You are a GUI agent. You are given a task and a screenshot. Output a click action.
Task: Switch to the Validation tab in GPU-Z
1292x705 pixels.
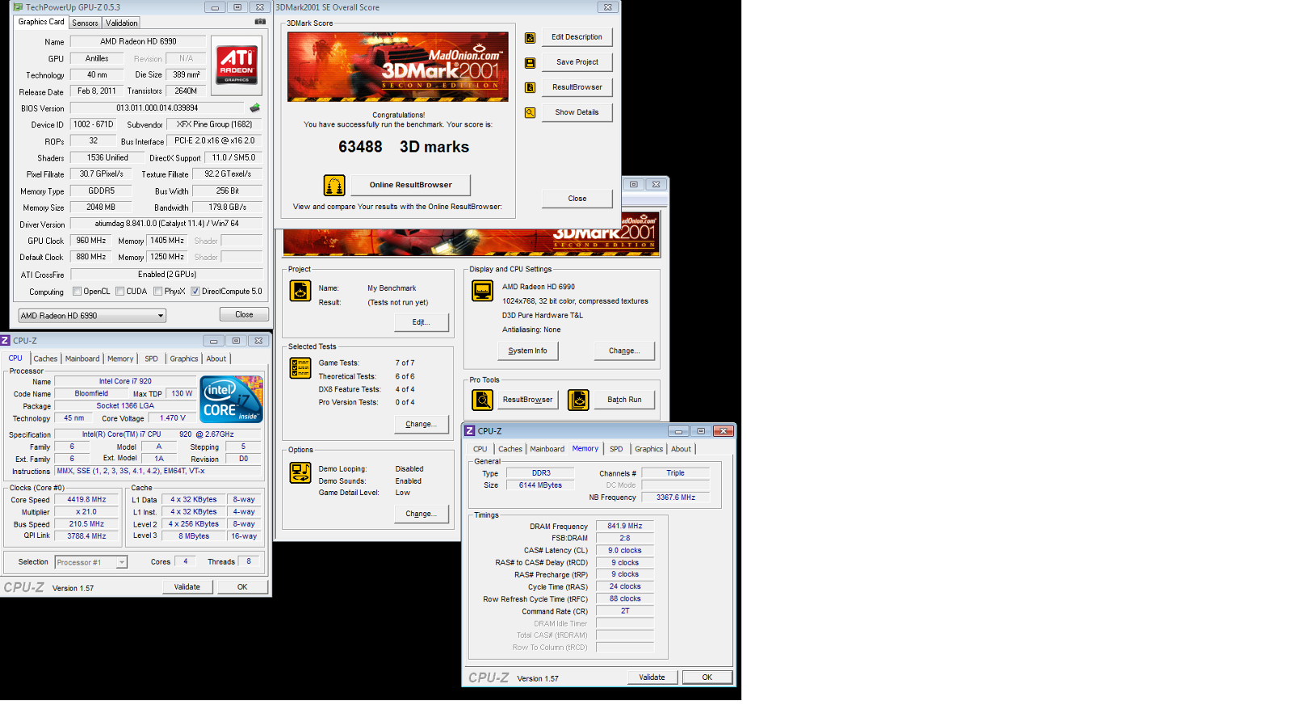tap(121, 23)
